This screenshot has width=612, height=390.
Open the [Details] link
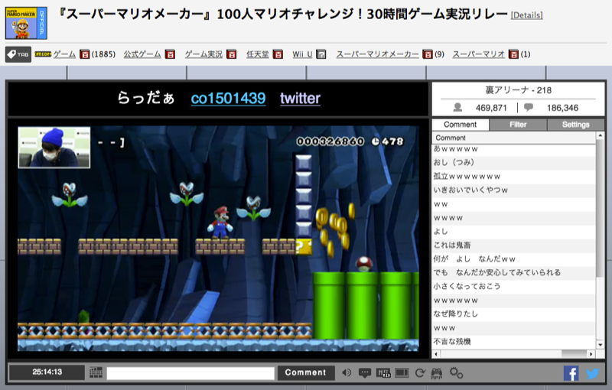coord(526,15)
